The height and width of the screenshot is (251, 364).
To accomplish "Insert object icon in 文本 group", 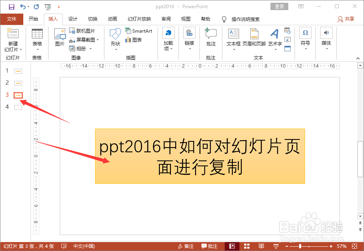I will tap(288, 48).
